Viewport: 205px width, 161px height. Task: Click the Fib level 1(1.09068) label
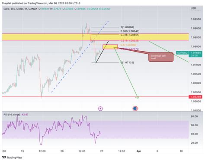[127, 27]
